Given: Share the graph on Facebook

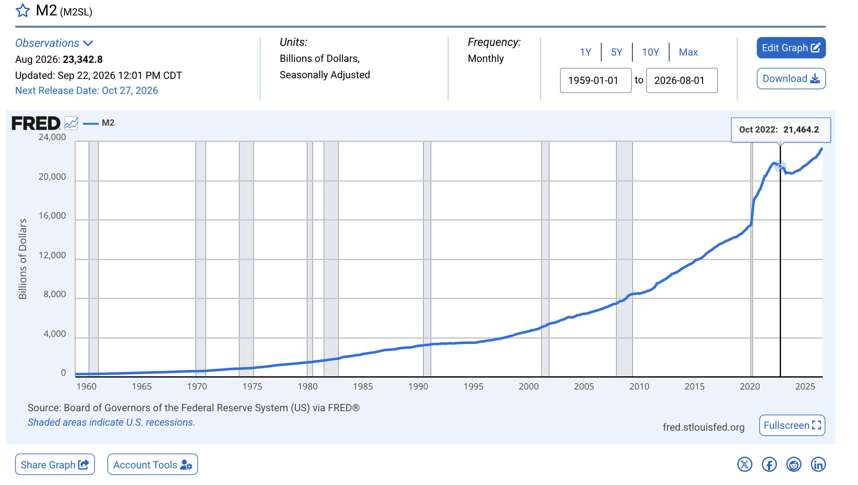Looking at the screenshot, I should click(769, 464).
